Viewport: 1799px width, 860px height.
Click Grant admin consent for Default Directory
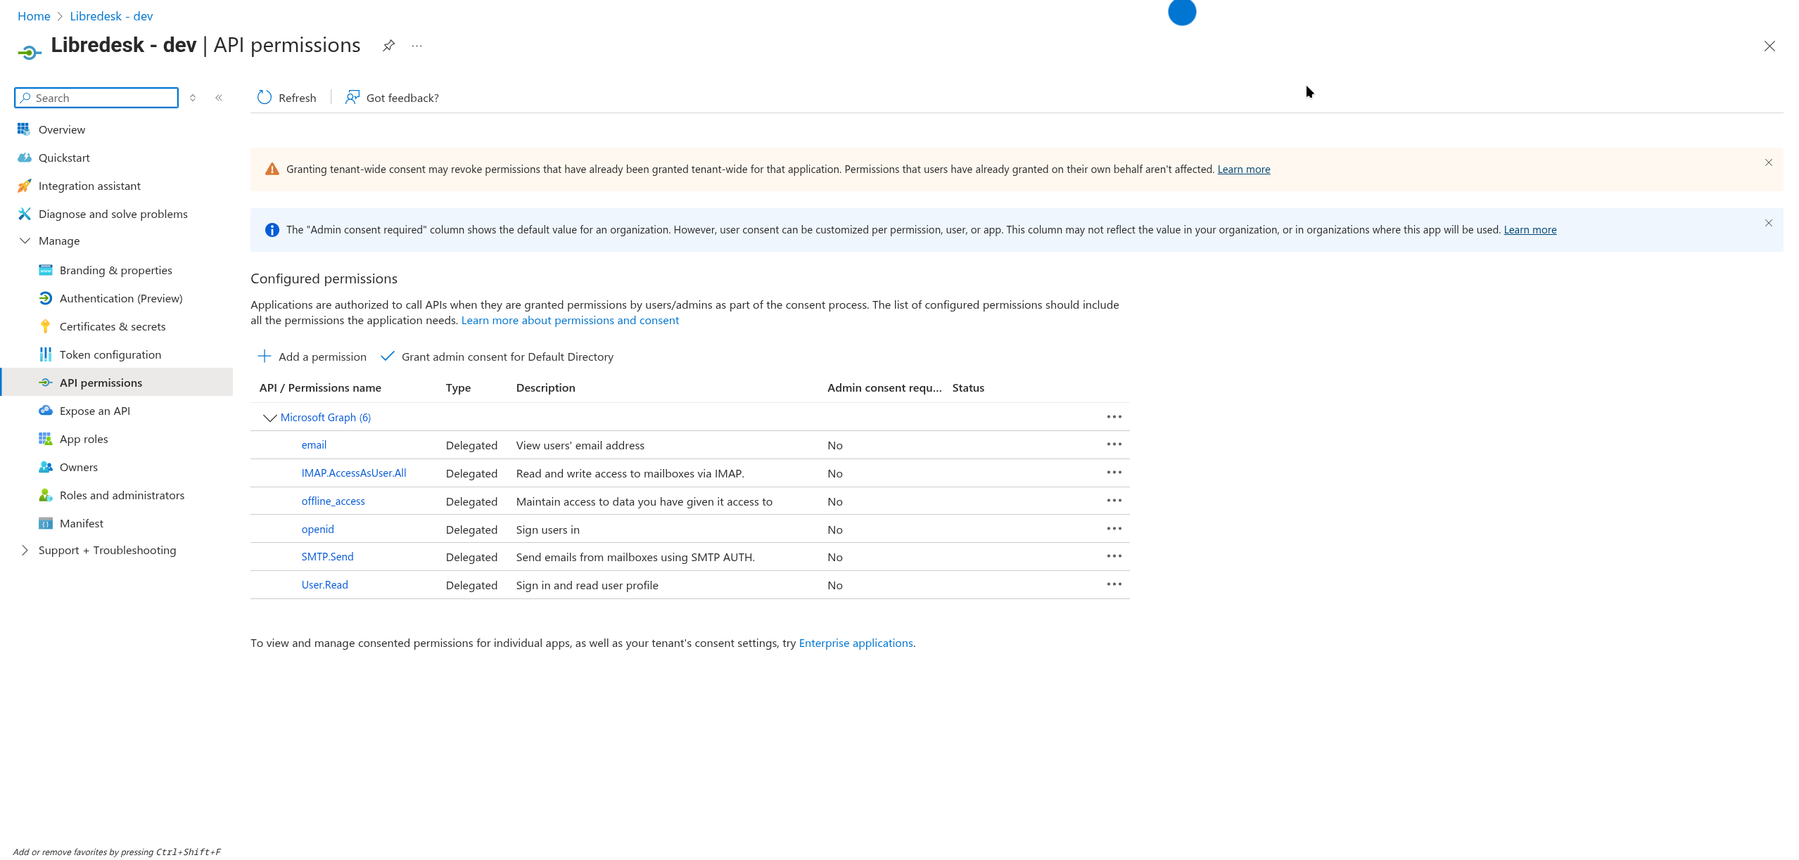497,357
